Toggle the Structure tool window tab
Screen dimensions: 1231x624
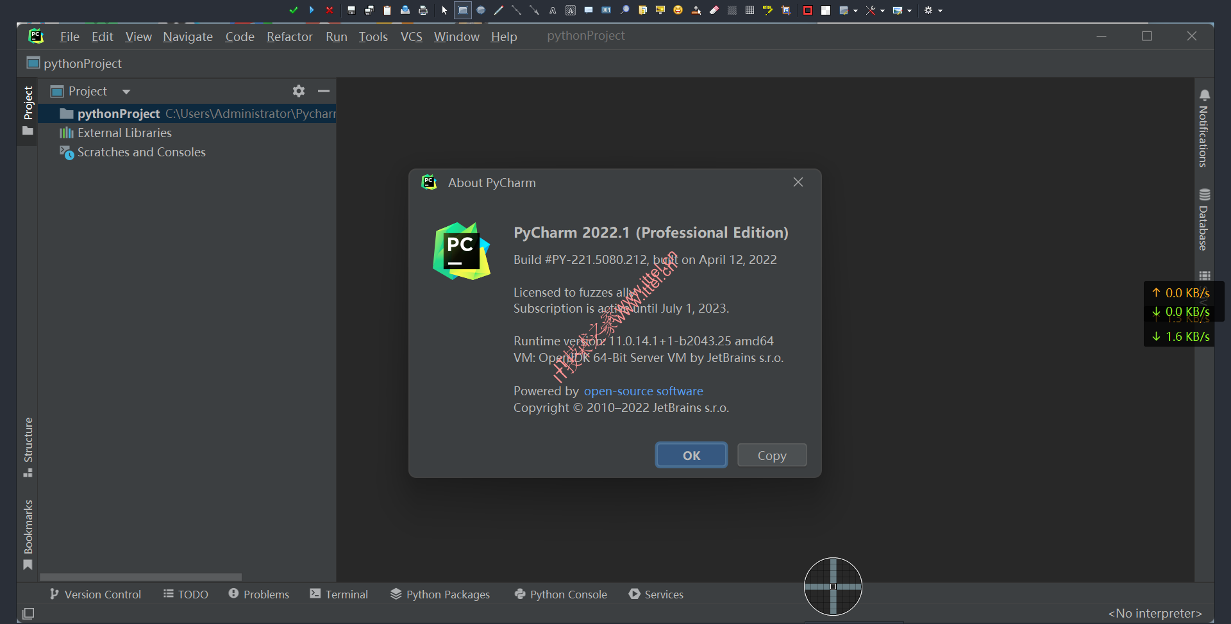tap(28, 447)
